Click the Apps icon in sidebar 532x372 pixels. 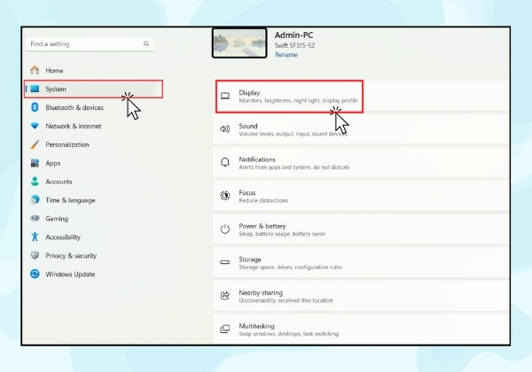click(35, 163)
